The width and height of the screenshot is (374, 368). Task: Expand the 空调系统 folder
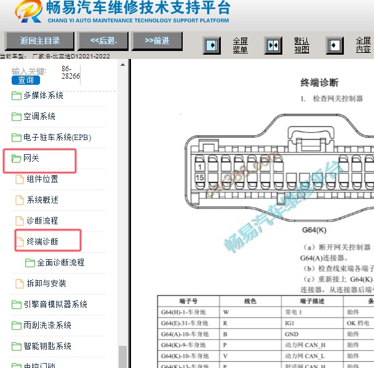(x=33, y=117)
